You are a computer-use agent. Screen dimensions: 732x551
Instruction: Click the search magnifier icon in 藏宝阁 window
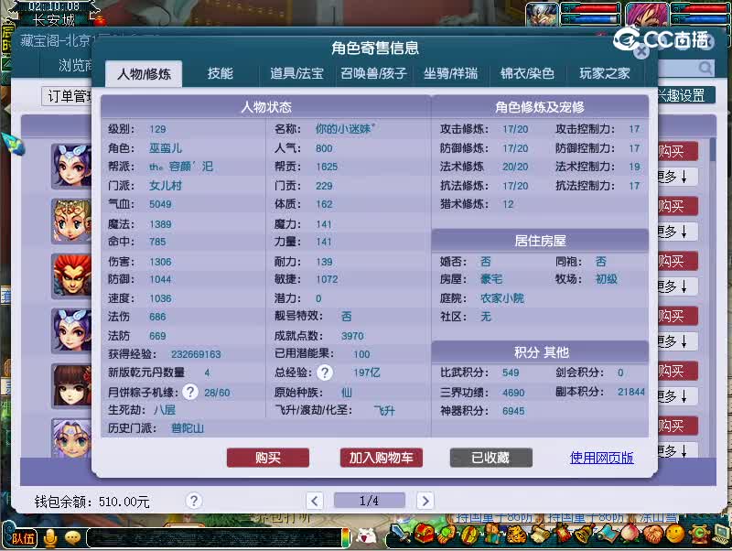[705, 68]
